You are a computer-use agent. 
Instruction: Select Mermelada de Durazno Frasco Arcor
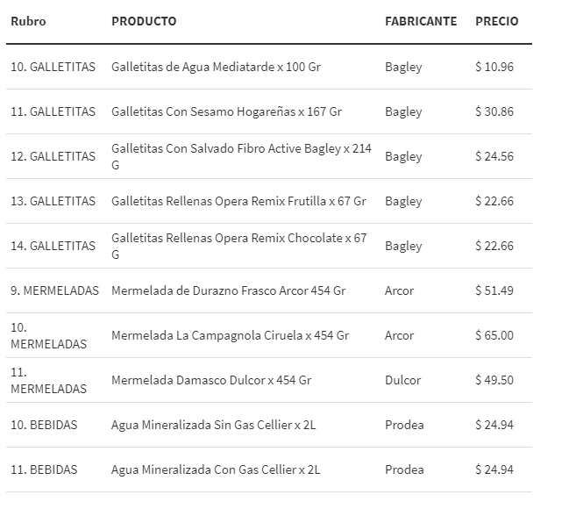[228, 290]
